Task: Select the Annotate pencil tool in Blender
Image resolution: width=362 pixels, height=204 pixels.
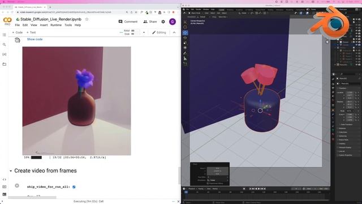Action: coord(185,53)
